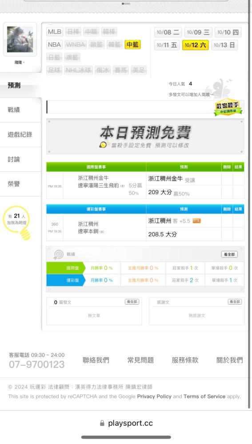Click 看全部 in the 戰績 panel
Image resolution: width=252 pixels, height=444 pixels.
[229, 254]
